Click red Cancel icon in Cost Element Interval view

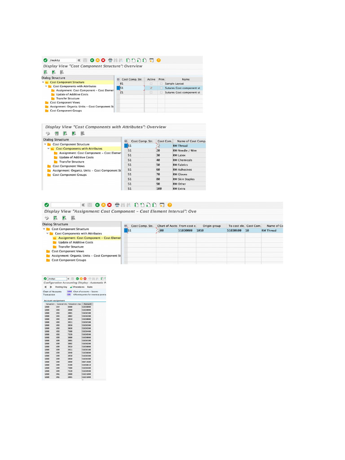pos(110,205)
